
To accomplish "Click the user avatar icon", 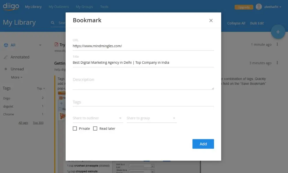I will tap(259, 7).
